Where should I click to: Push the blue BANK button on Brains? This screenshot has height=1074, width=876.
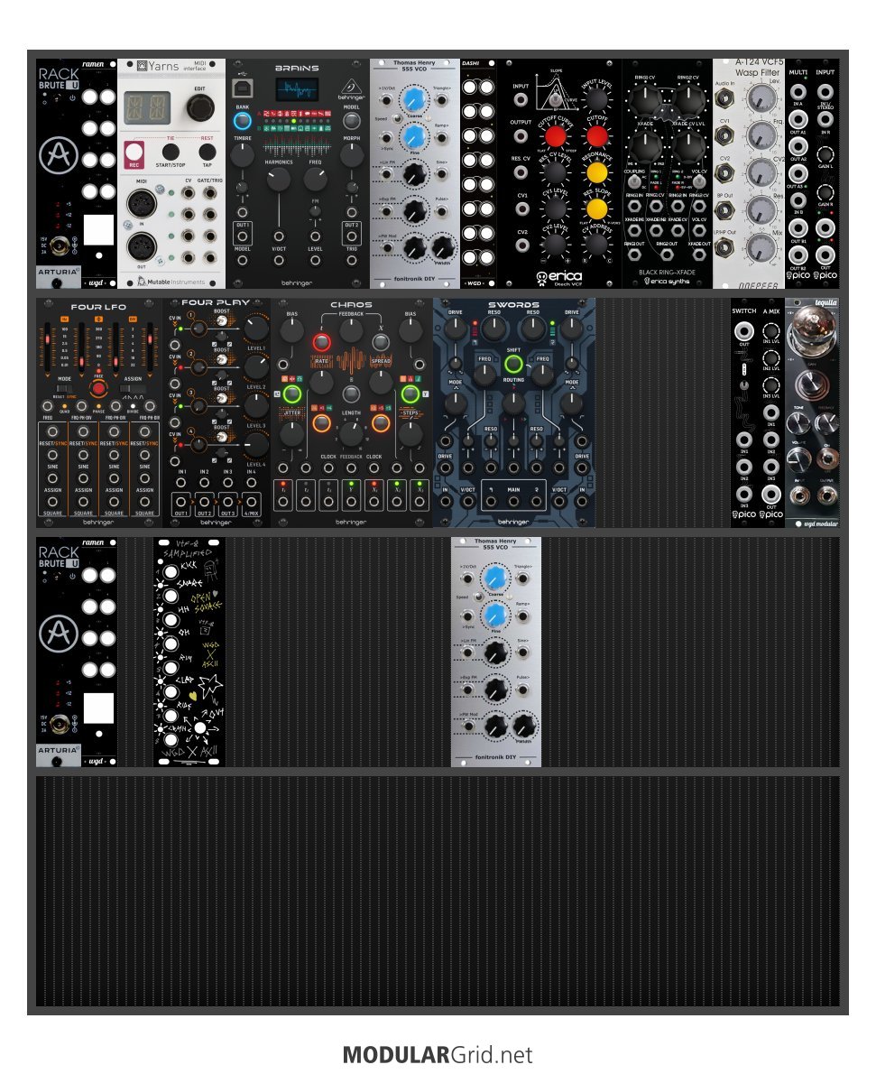pyautogui.click(x=242, y=121)
